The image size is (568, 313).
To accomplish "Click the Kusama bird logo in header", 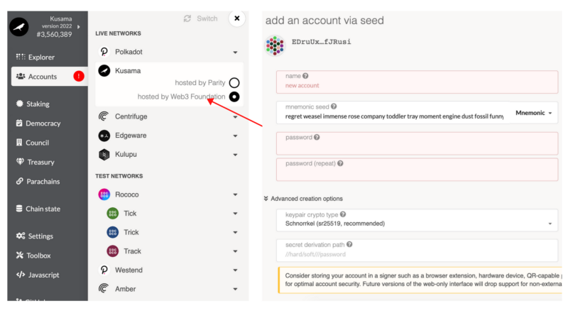I will coord(19,27).
